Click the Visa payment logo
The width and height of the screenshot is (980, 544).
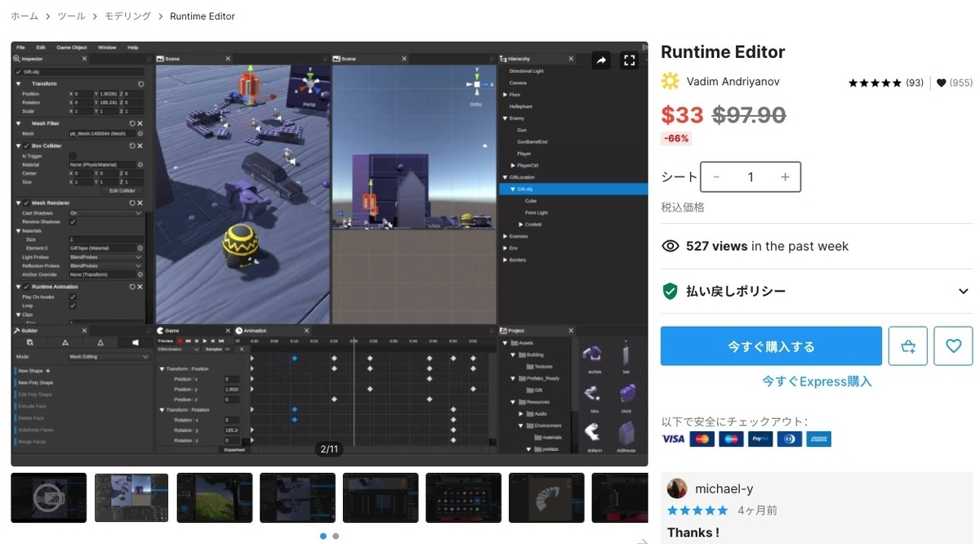point(673,439)
